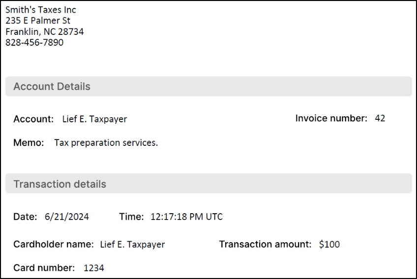Click the Date label
The image size is (417, 279).
pyautogui.click(x=25, y=217)
